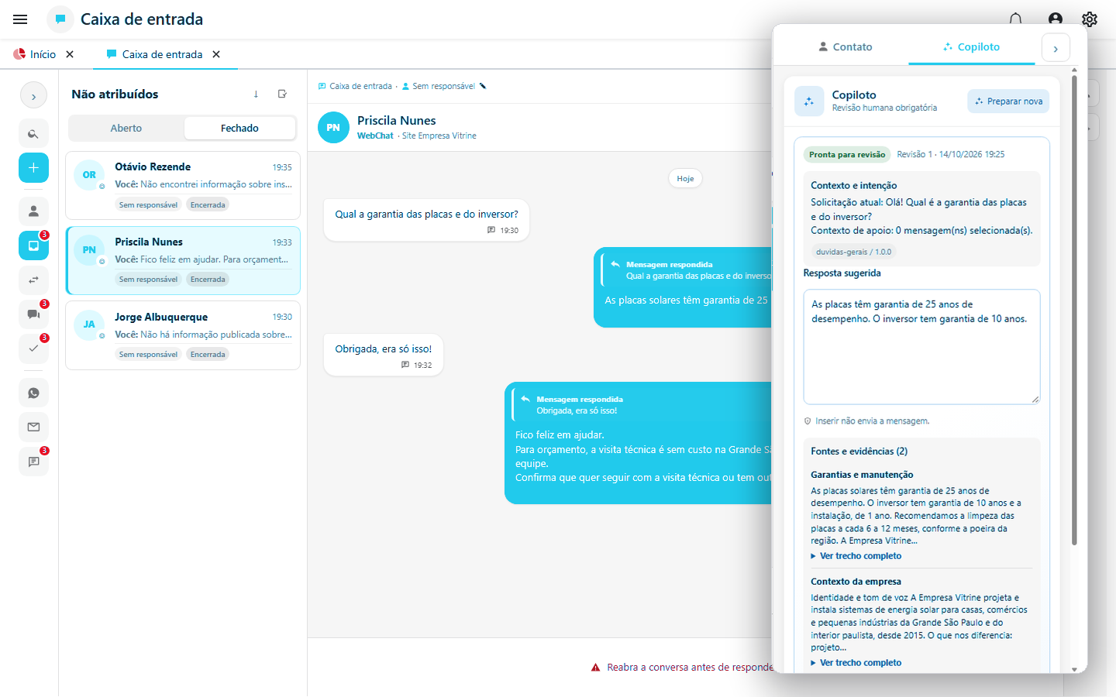Close the Caixa de entrada tab
Viewport: 1116px width, 697px height.
point(216,54)
